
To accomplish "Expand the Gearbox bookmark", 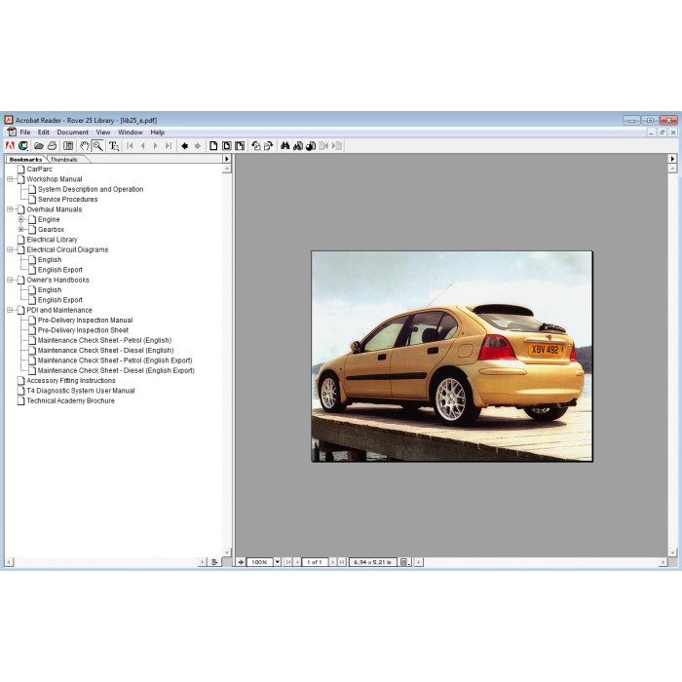I will tap(20, 229).
